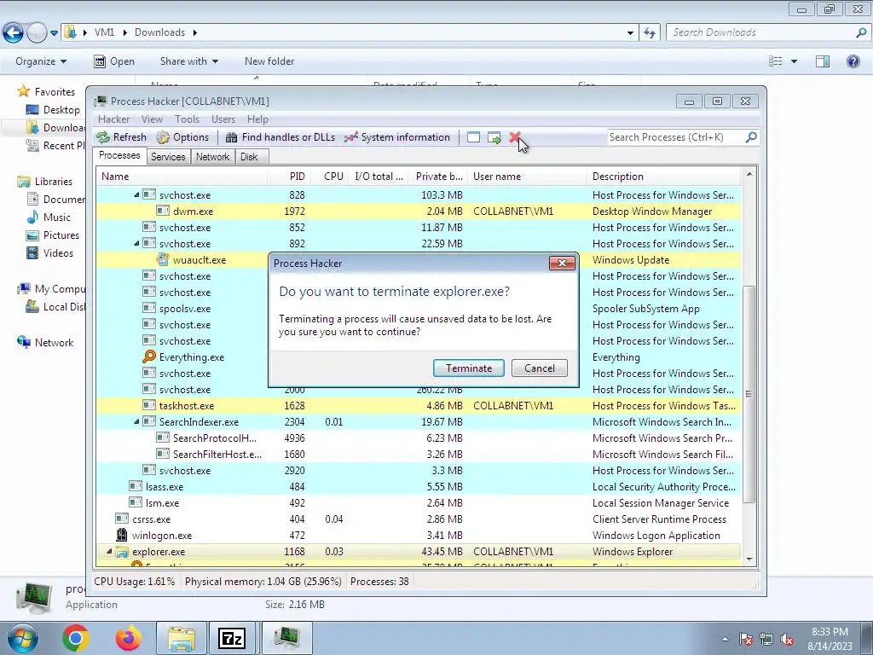Open the Users menu
Viewport: 873px width, 655px height.
pyautogui.click(x=223, y=119)
